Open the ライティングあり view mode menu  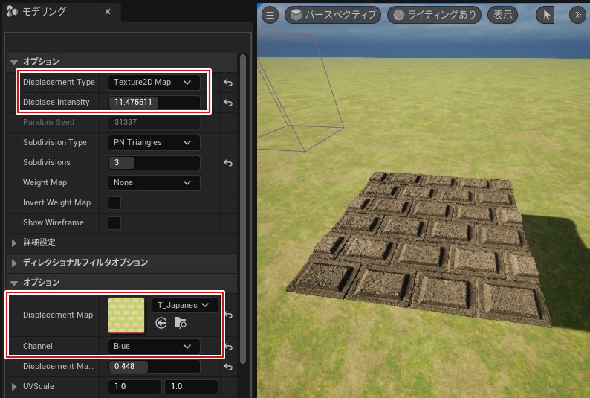click(434, 15)
